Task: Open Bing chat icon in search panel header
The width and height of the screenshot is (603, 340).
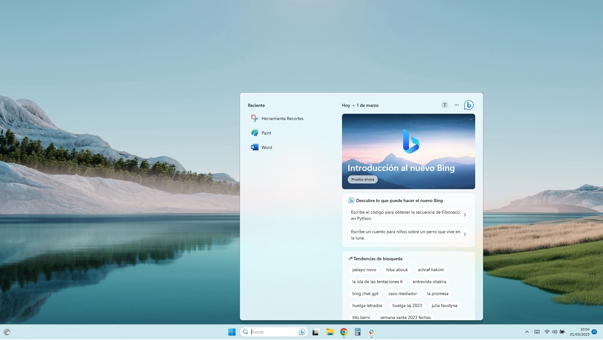Action: click(469, 105)
